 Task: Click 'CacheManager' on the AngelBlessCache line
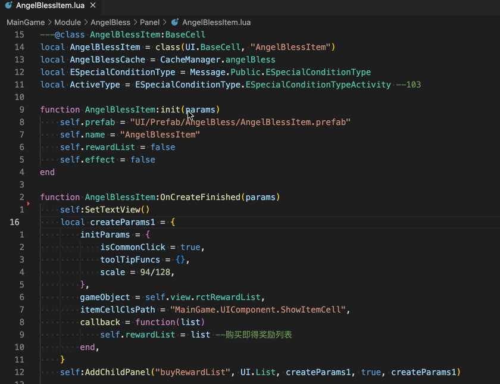190,60
